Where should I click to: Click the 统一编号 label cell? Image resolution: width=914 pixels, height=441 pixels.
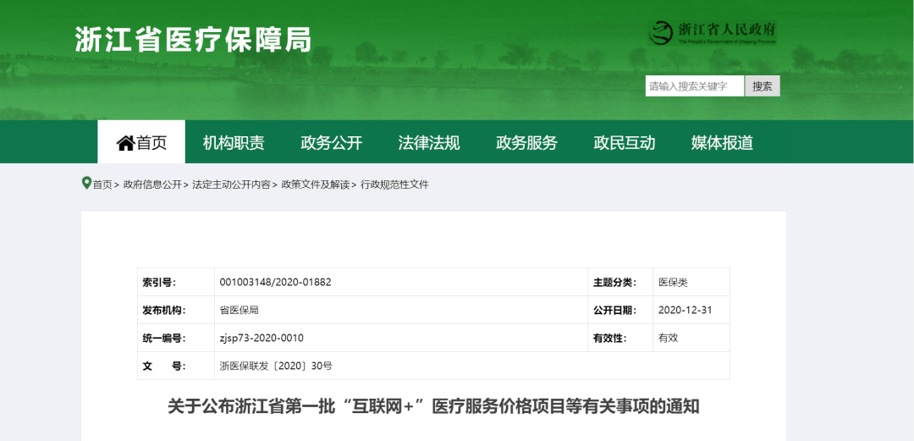[176, 338]
